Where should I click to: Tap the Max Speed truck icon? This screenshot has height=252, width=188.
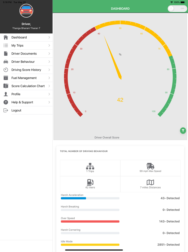[150, 166]
